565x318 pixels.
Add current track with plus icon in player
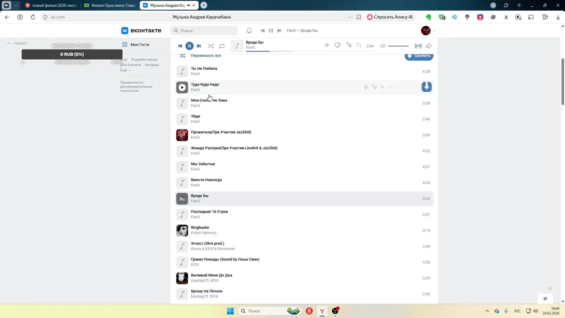click(327, 45)
